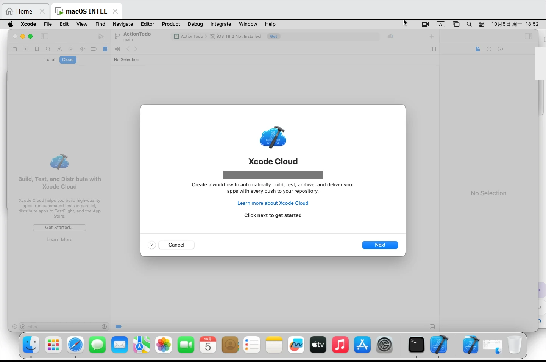Open the Breakpoint navigator
Viewport: 546px width, 362px height.
[x=94, y=49]
